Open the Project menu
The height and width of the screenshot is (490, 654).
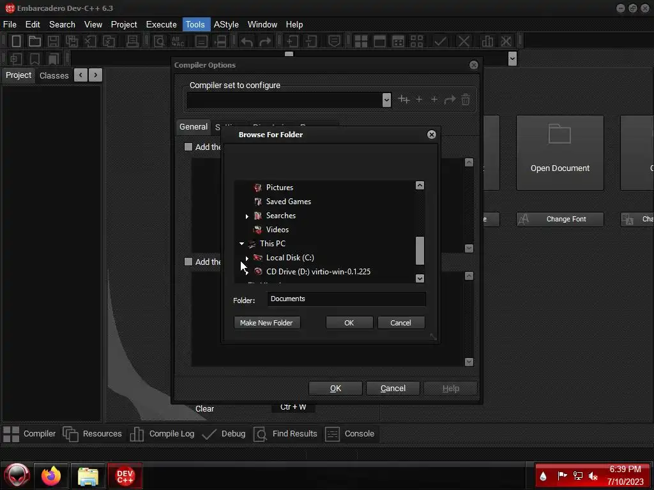click(124, 25)
